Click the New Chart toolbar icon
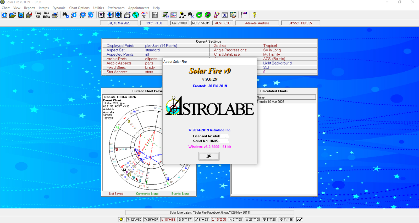The height and width of the screenshot is (223, 419). click(4, 15)
